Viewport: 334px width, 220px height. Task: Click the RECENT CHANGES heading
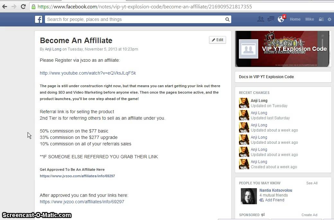[254, 93]
